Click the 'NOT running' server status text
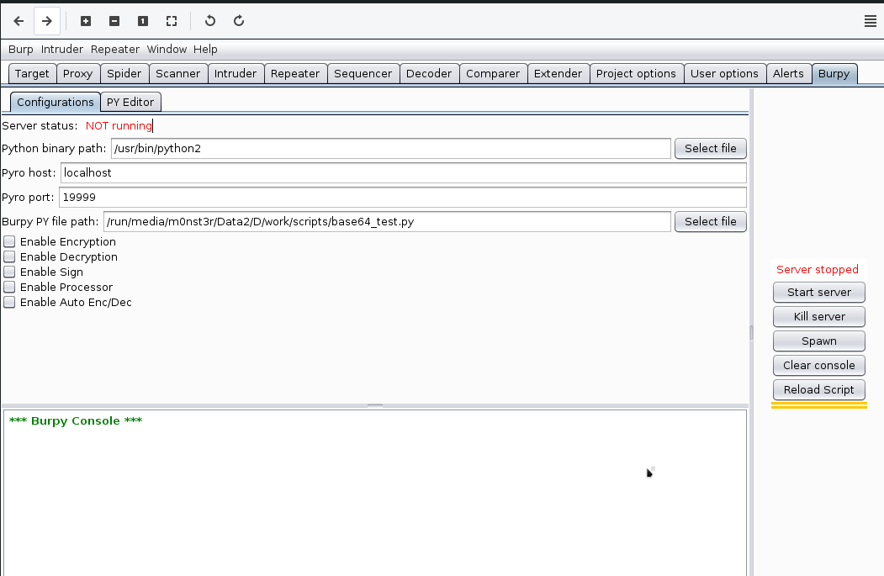Image resolution: width=884 pixels, height=576 pixels. point(119,126)
